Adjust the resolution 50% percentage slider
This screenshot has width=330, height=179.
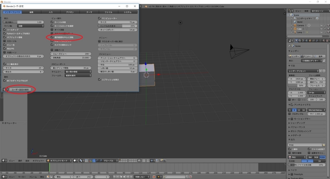pos(297,85)
